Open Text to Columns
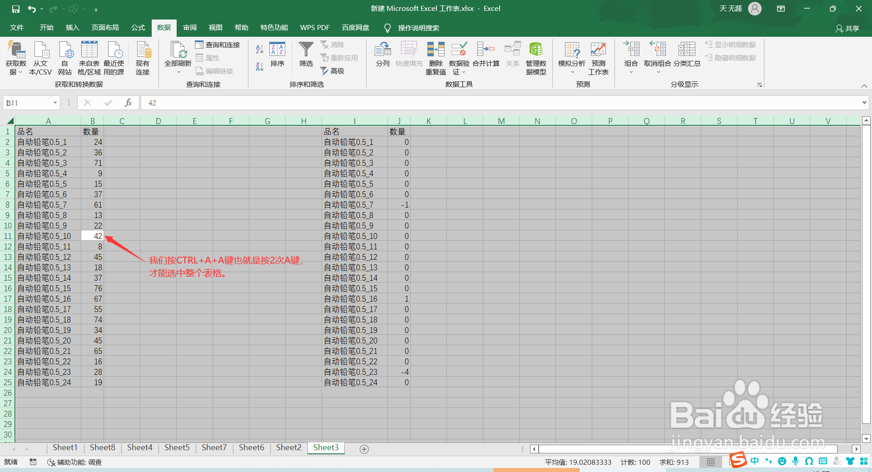872x472 pixels. (383, 55)
